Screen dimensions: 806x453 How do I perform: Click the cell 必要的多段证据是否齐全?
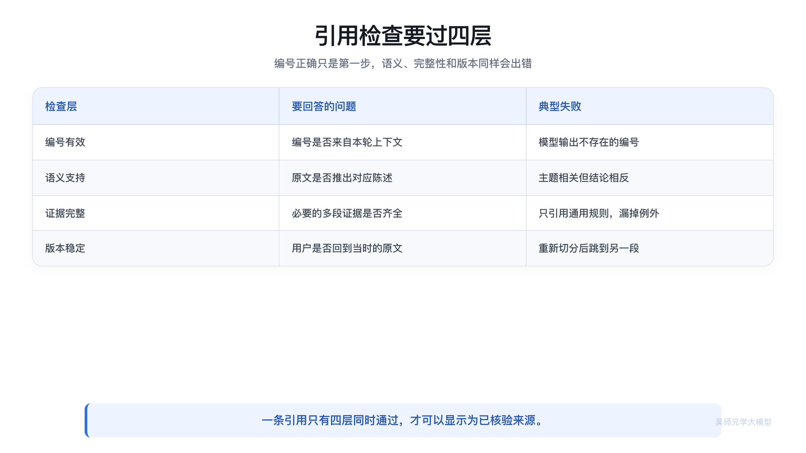click(403, 213)
